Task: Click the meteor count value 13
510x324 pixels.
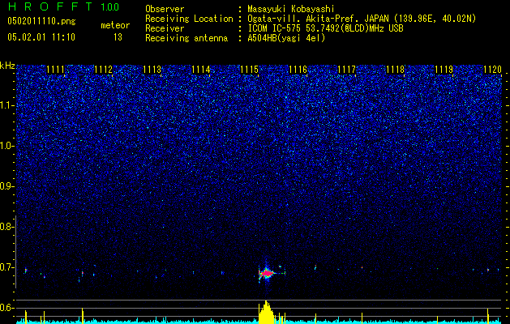Action: point(118,37)
